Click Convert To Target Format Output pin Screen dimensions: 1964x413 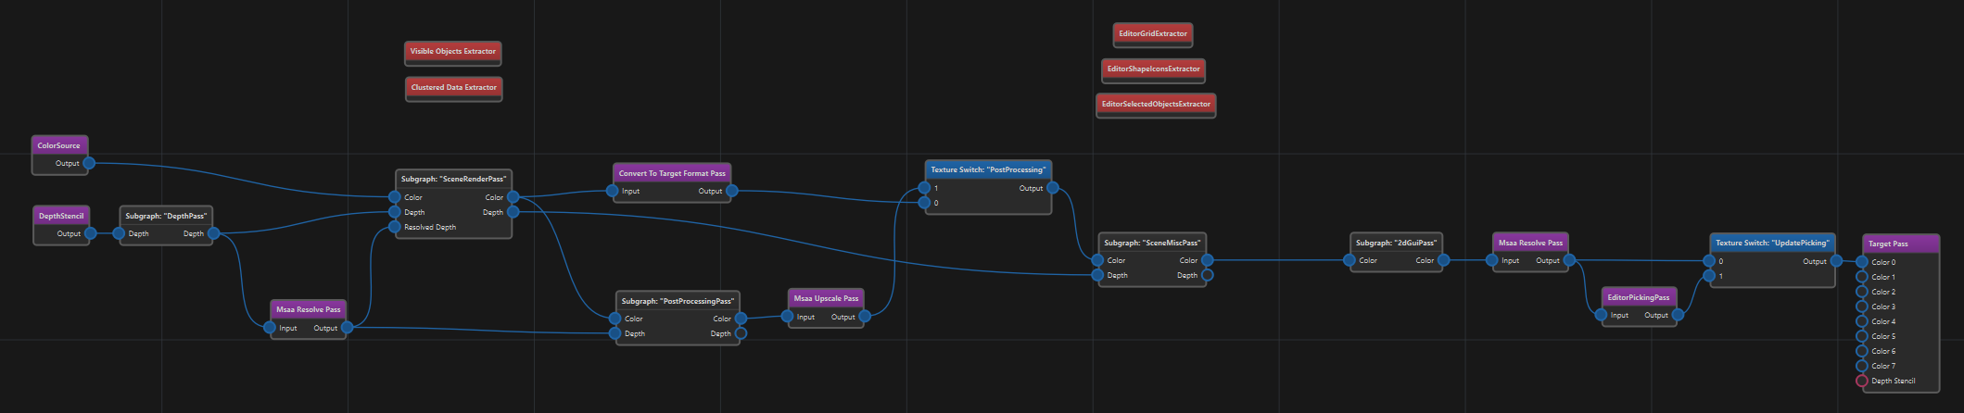click(x=732, y=191)
